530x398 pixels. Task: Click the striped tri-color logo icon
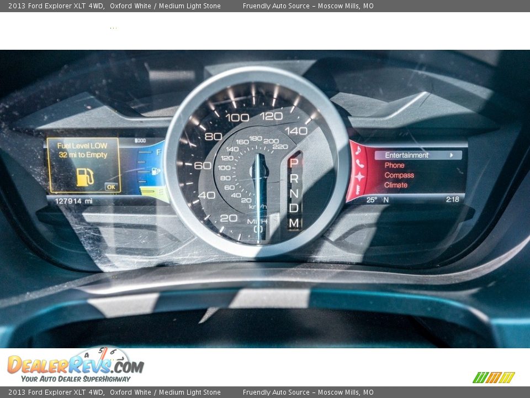pos(494,378)
